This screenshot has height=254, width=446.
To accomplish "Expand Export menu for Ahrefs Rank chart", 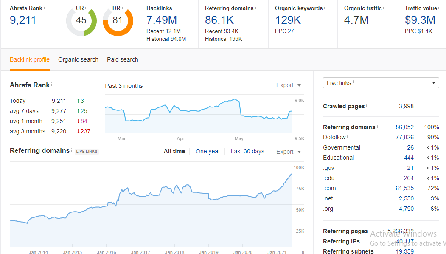I will (289, 85).
